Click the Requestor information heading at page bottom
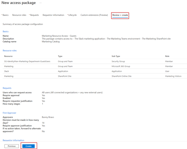187x149 pixels. coord(13,140)
